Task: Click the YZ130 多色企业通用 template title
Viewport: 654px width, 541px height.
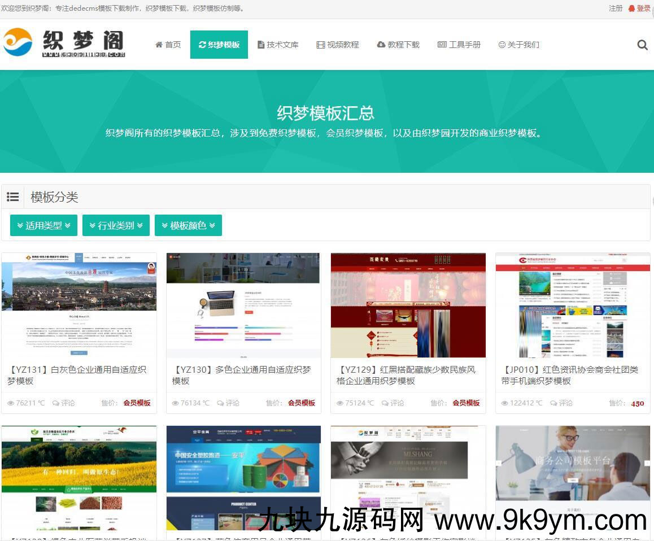Action: pos(241,375)
